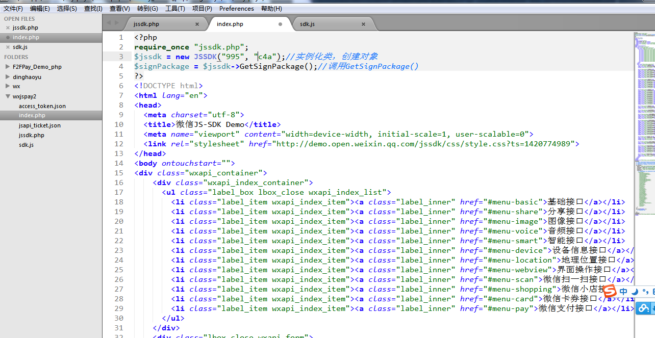Click the left tab-scroll arrow
This screenshot has height=338, width=655.
[x=109, y=23]
